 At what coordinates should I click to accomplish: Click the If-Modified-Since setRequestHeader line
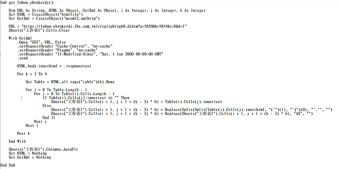click(x=90, y=54)
